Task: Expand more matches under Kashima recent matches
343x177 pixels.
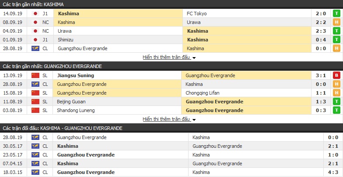Action: 169,58
